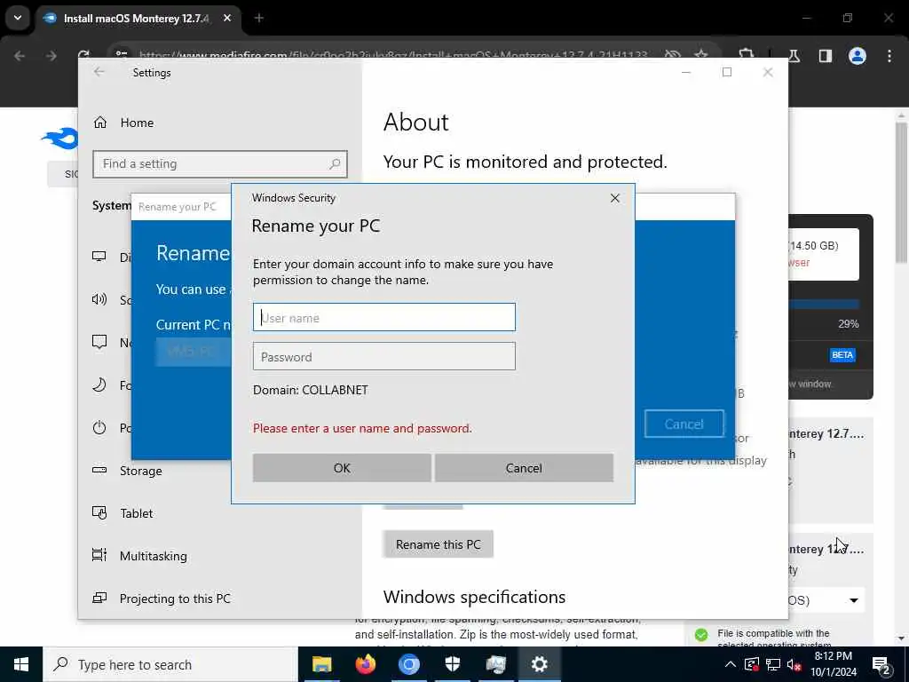Screen dimensions: 909x682
Task: Click the BETA badge on MediaFire page
Action: (842, 354)
